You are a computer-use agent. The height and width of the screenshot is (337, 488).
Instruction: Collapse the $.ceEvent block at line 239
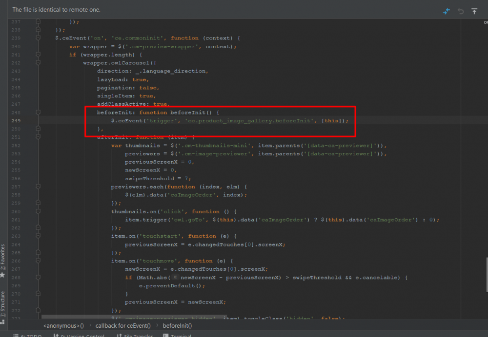38,38
